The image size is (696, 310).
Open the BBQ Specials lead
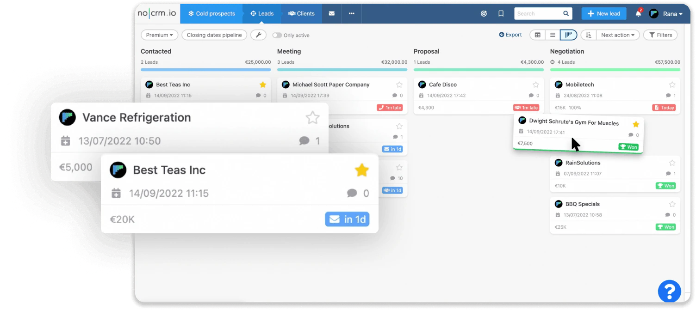(x=583, y=204)
